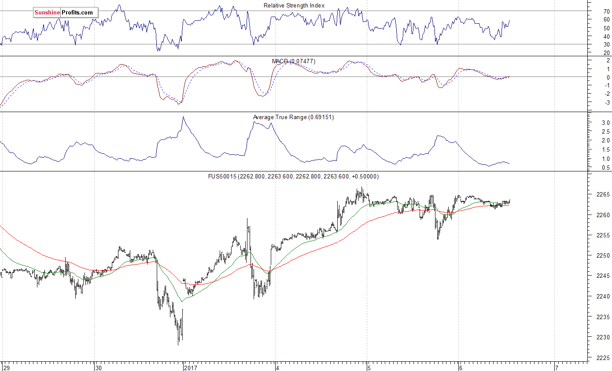
Task: Click the 2225 price axis label
Action: pos(603,358)
